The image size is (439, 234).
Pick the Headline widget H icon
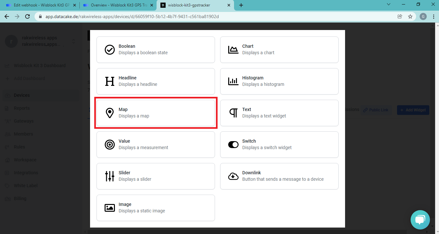point(110,81)
